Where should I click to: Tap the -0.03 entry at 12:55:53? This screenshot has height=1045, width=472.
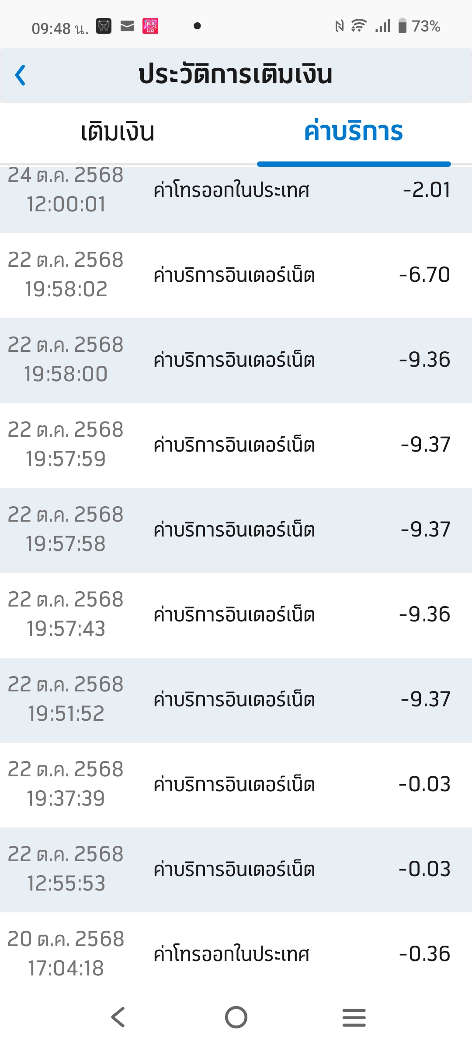pos(236,870)
